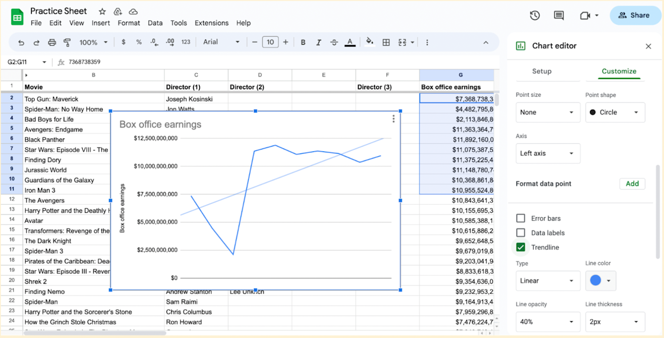Start a meeting with camera icon
Screen dimensions: 664x338
pyautogui.click(x=585, y=15)
